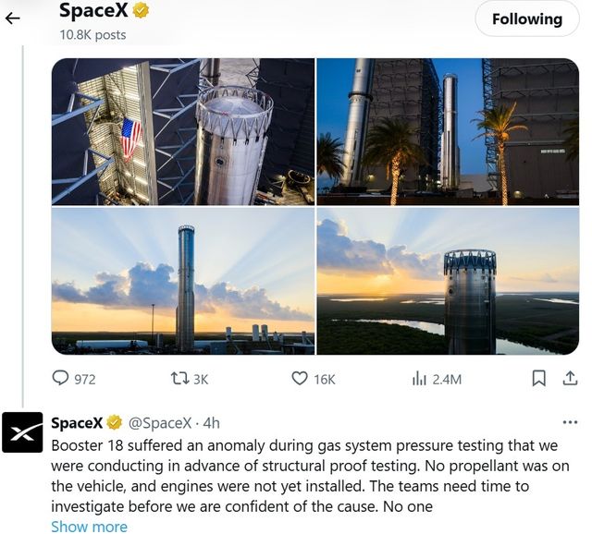Share the post via share icon
592x534 pixels.
(x=570, y=378)
